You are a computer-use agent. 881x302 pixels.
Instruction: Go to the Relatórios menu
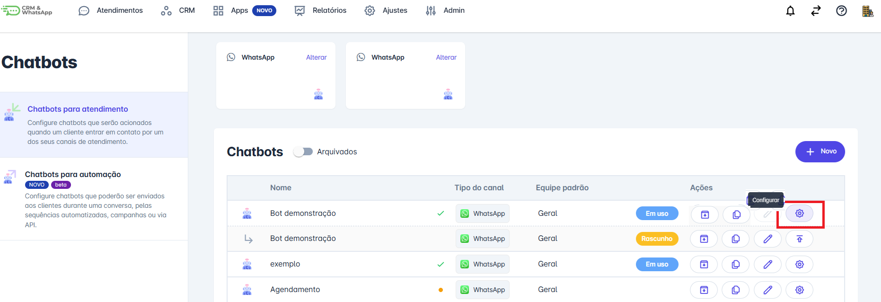(x=320, y=10)
